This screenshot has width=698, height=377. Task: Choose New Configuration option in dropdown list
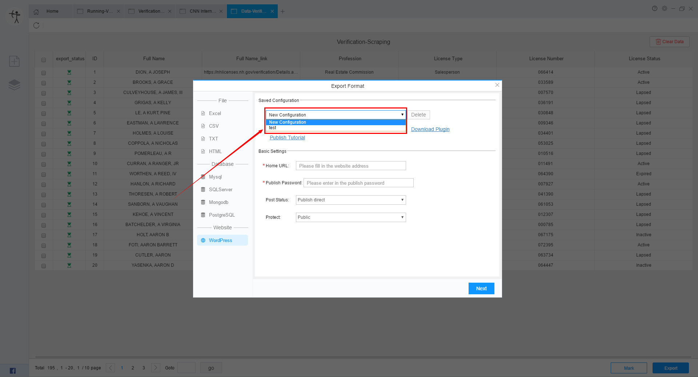(336, 122)
